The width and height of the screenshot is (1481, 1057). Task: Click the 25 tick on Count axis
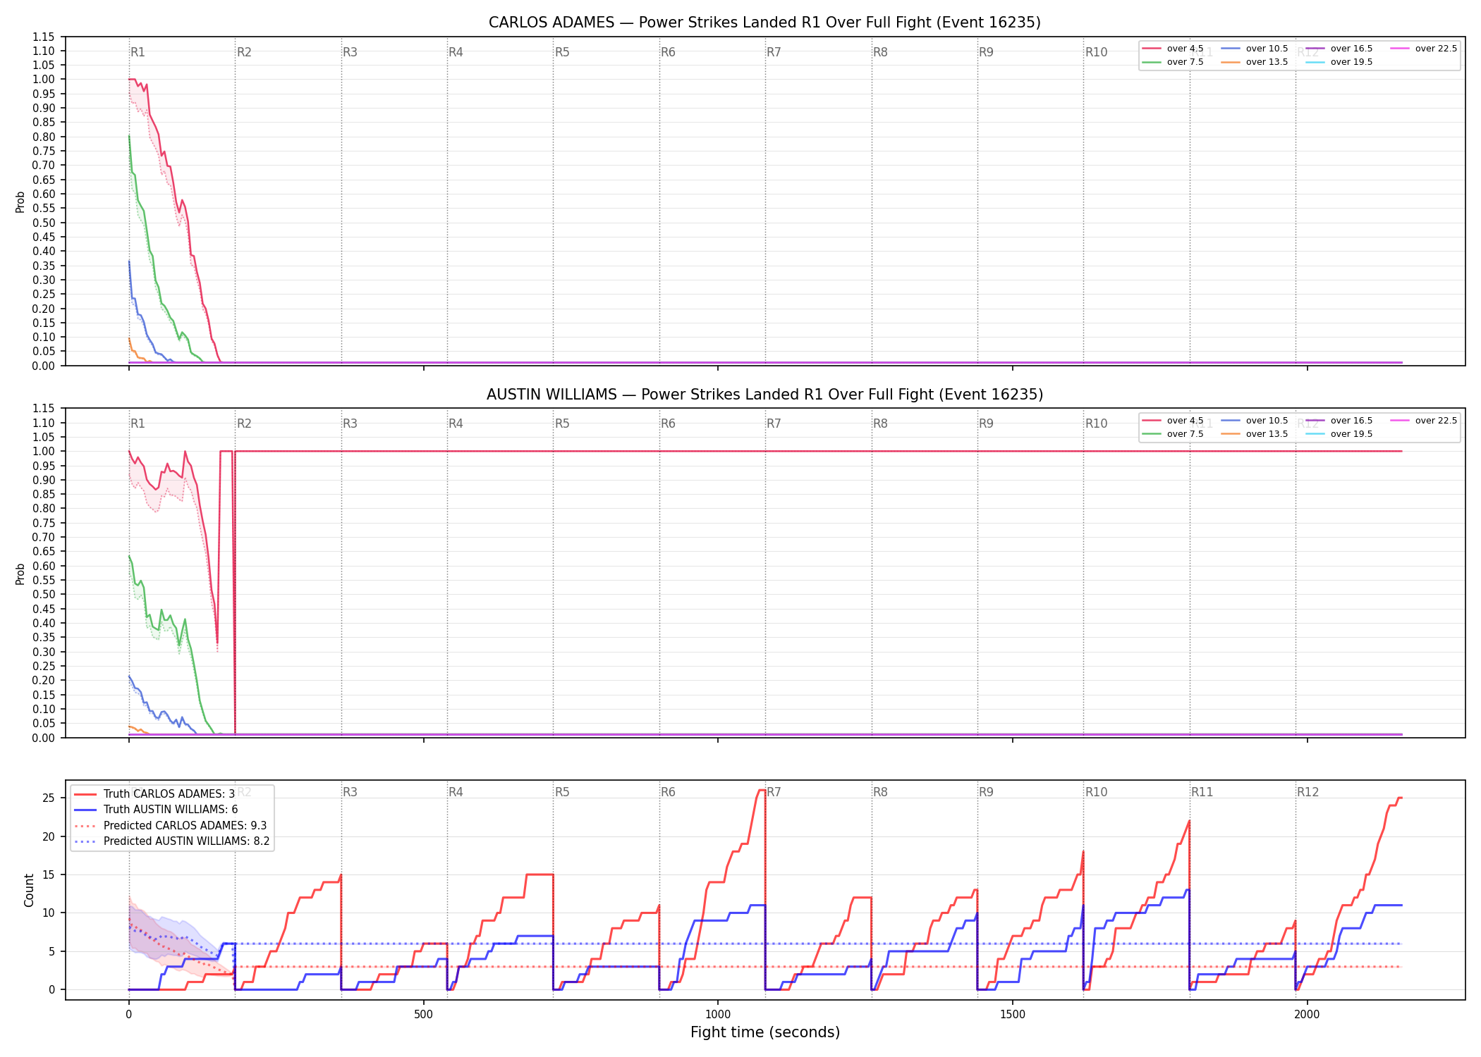48,798
